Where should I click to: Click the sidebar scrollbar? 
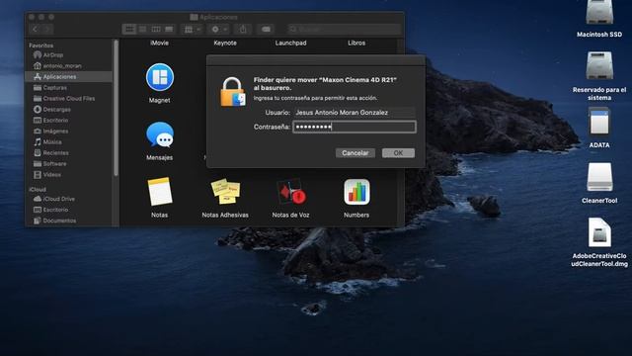click(117, 108)
